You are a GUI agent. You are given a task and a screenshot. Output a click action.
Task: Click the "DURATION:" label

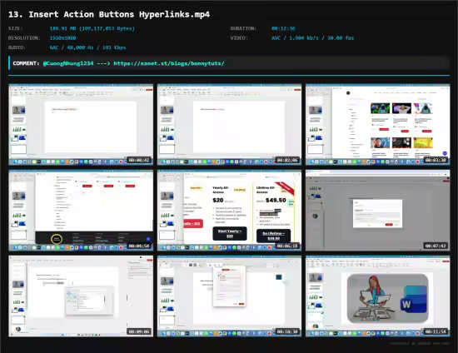click(243, 28)
